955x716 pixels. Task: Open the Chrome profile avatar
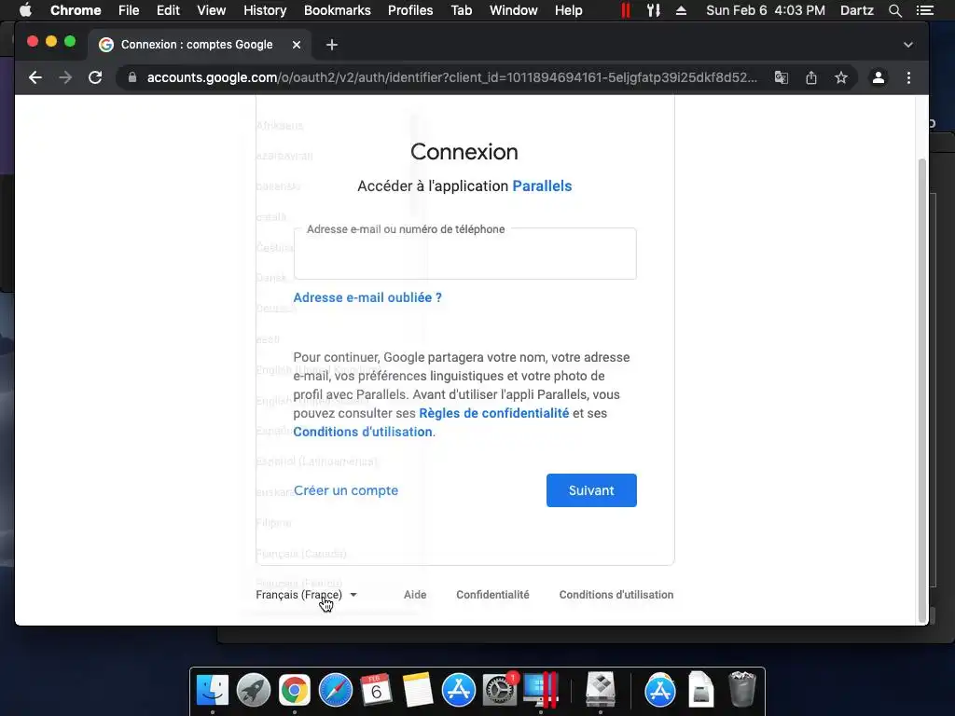point(879,77)
